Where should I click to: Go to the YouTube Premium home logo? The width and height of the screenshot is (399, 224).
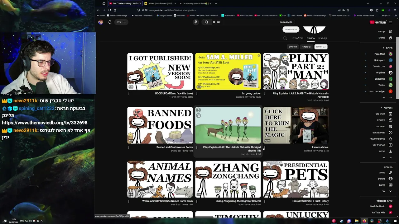pos(378,22)
